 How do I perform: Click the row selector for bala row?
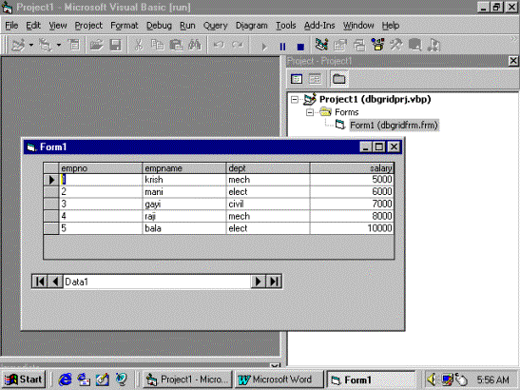pos(51,228)
